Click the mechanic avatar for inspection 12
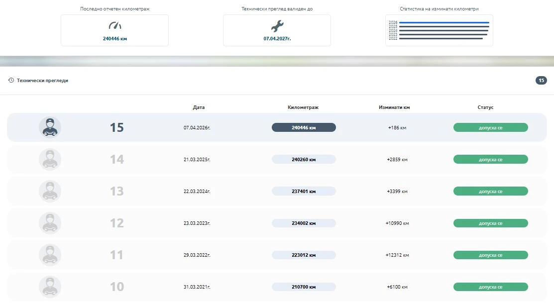Viewport: 554px width, 304px height. [50, 223]
